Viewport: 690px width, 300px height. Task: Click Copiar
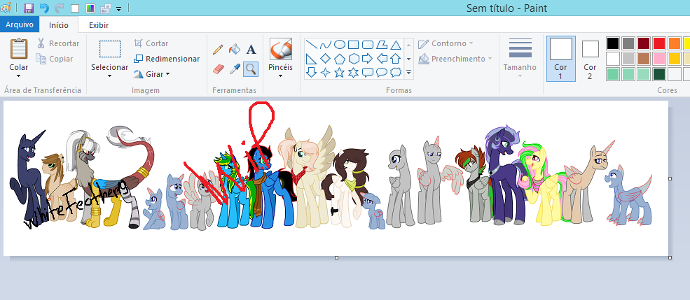(54, 59)
